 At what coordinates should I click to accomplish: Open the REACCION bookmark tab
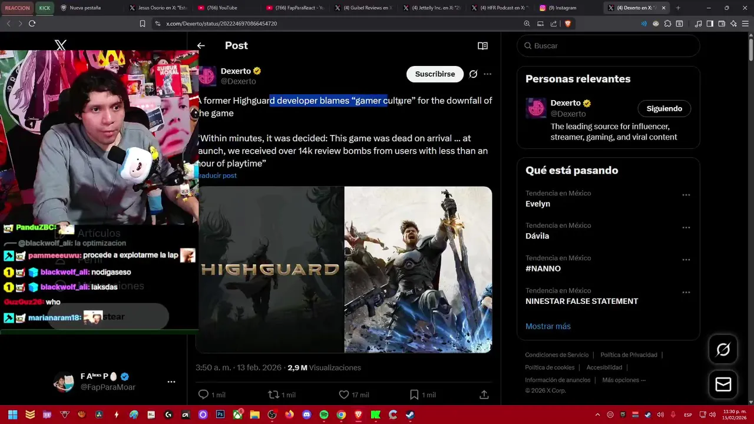tap(17, 8)
